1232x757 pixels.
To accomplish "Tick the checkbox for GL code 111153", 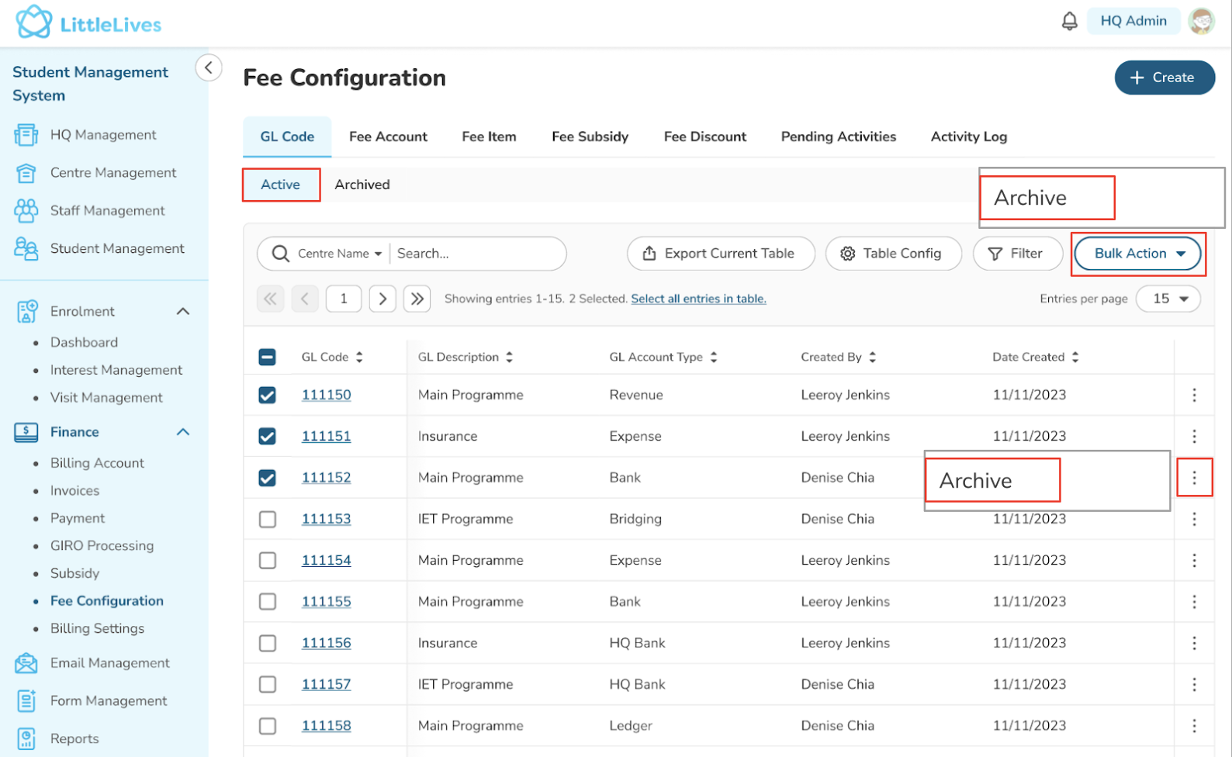I will 268,519.
